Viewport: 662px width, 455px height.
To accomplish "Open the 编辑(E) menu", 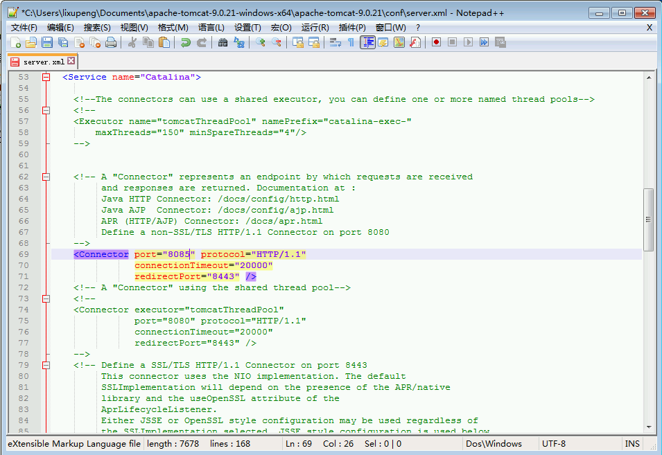I will pyautogui.click(x=60, y=28).
